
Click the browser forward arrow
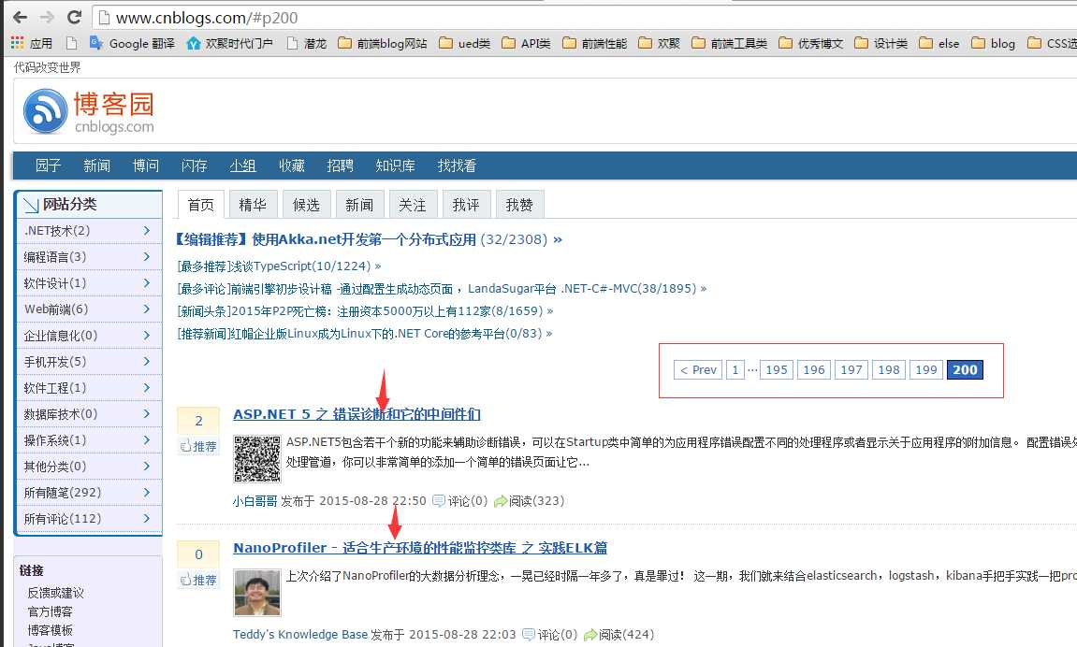pyautogui.click(x=47, y=17)
